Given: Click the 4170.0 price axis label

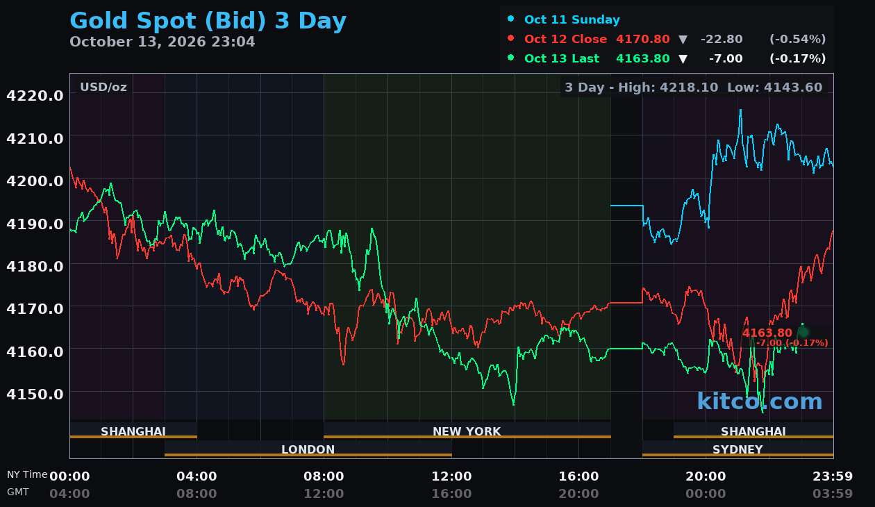Looking at the screenshot, I should (35, 308).
